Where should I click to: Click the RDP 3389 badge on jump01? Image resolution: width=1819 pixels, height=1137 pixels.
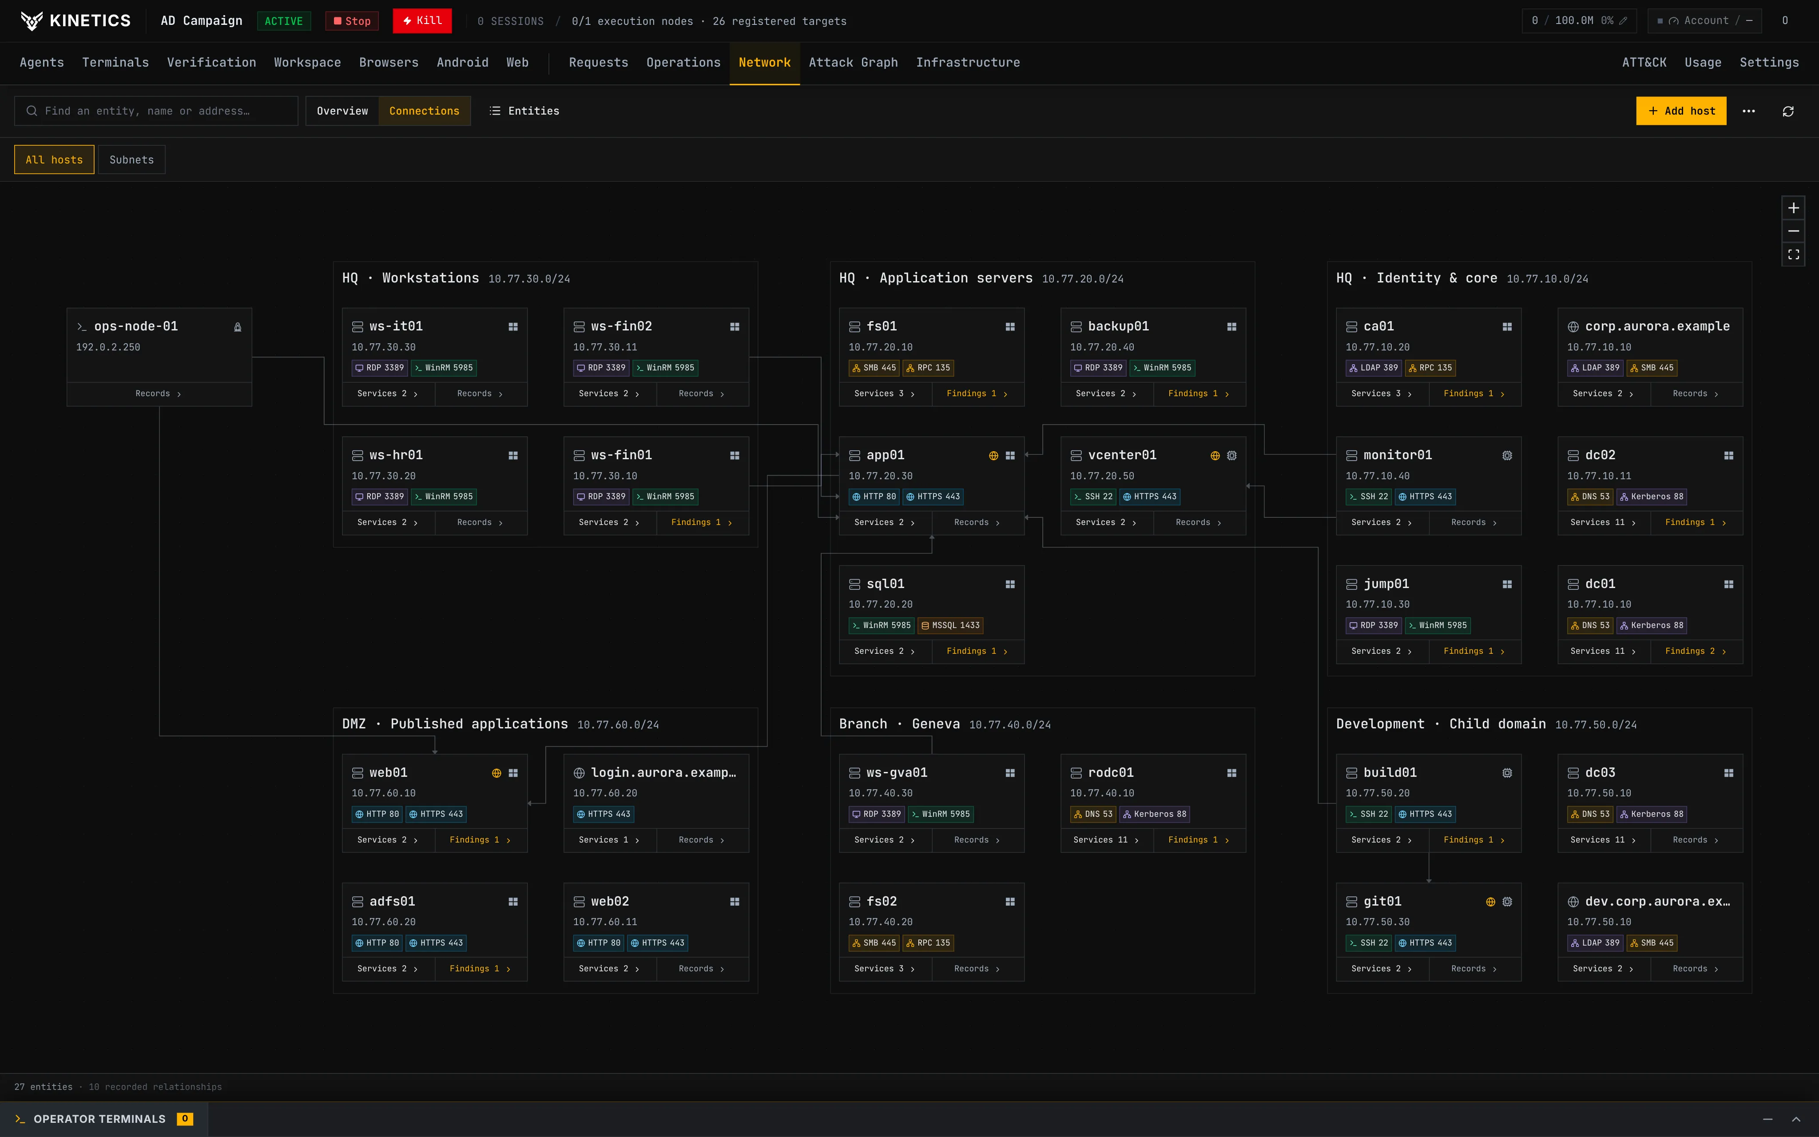pyautogui.click(x=1373, y=626)
